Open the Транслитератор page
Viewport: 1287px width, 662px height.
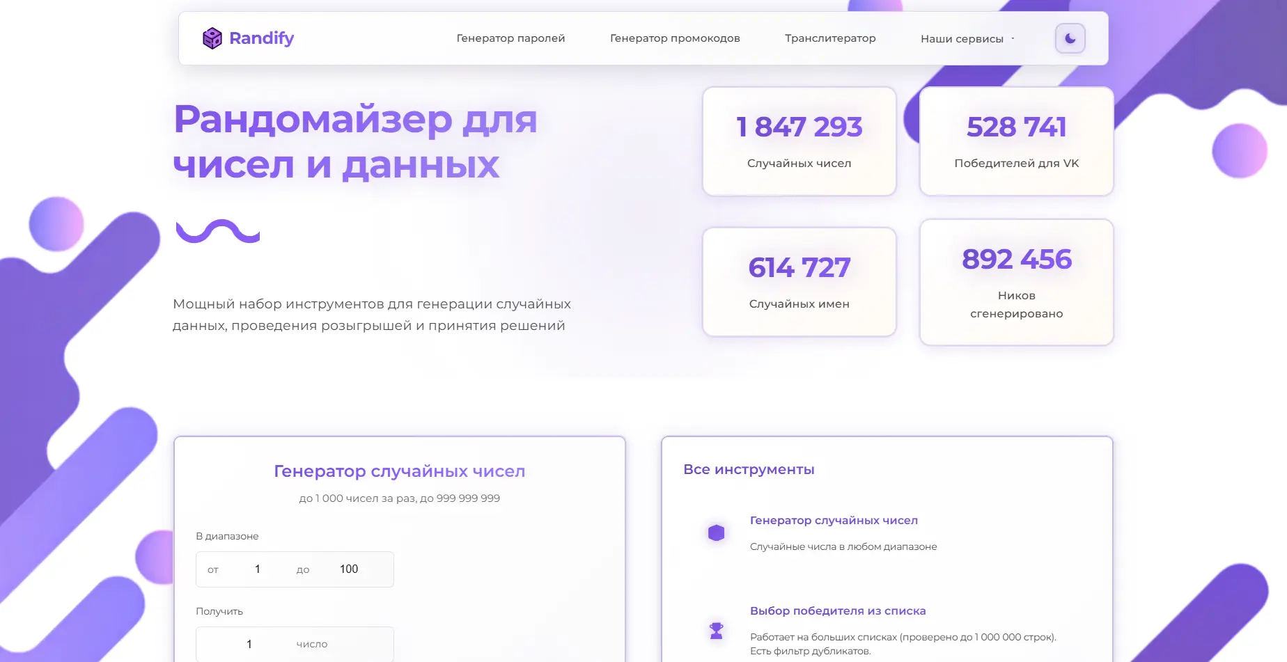[831, 38]
